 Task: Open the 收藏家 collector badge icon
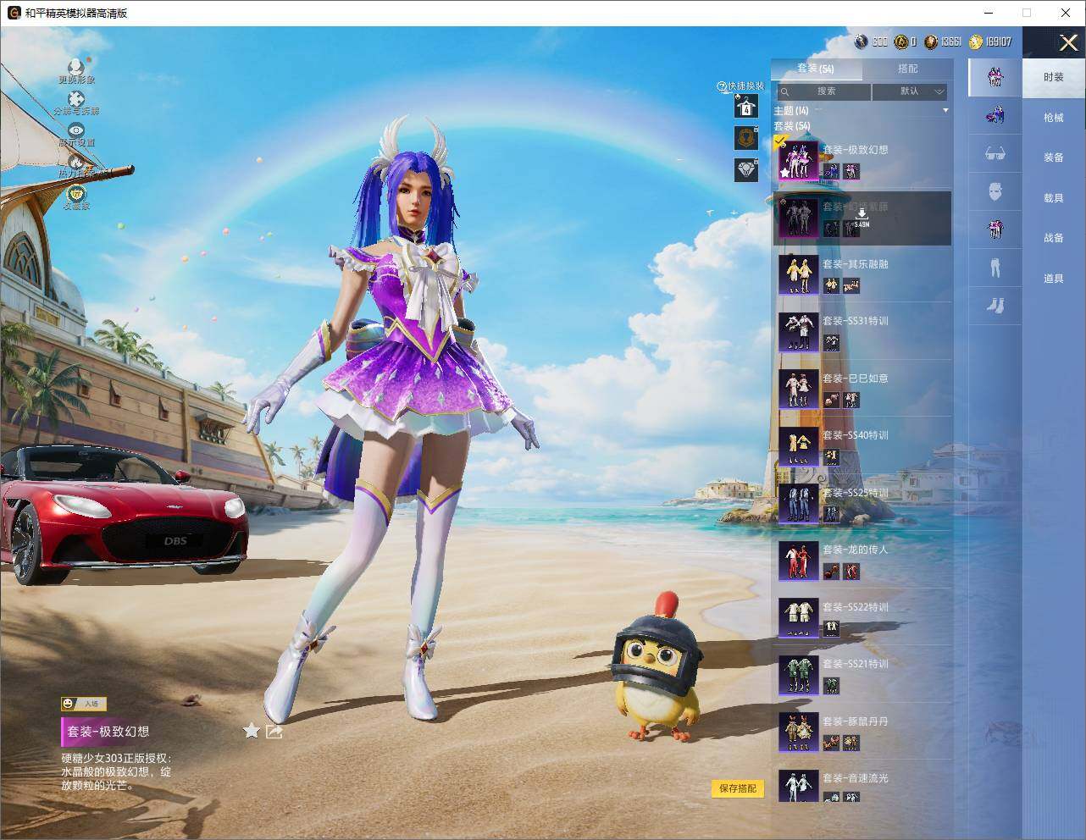[76, 193]
